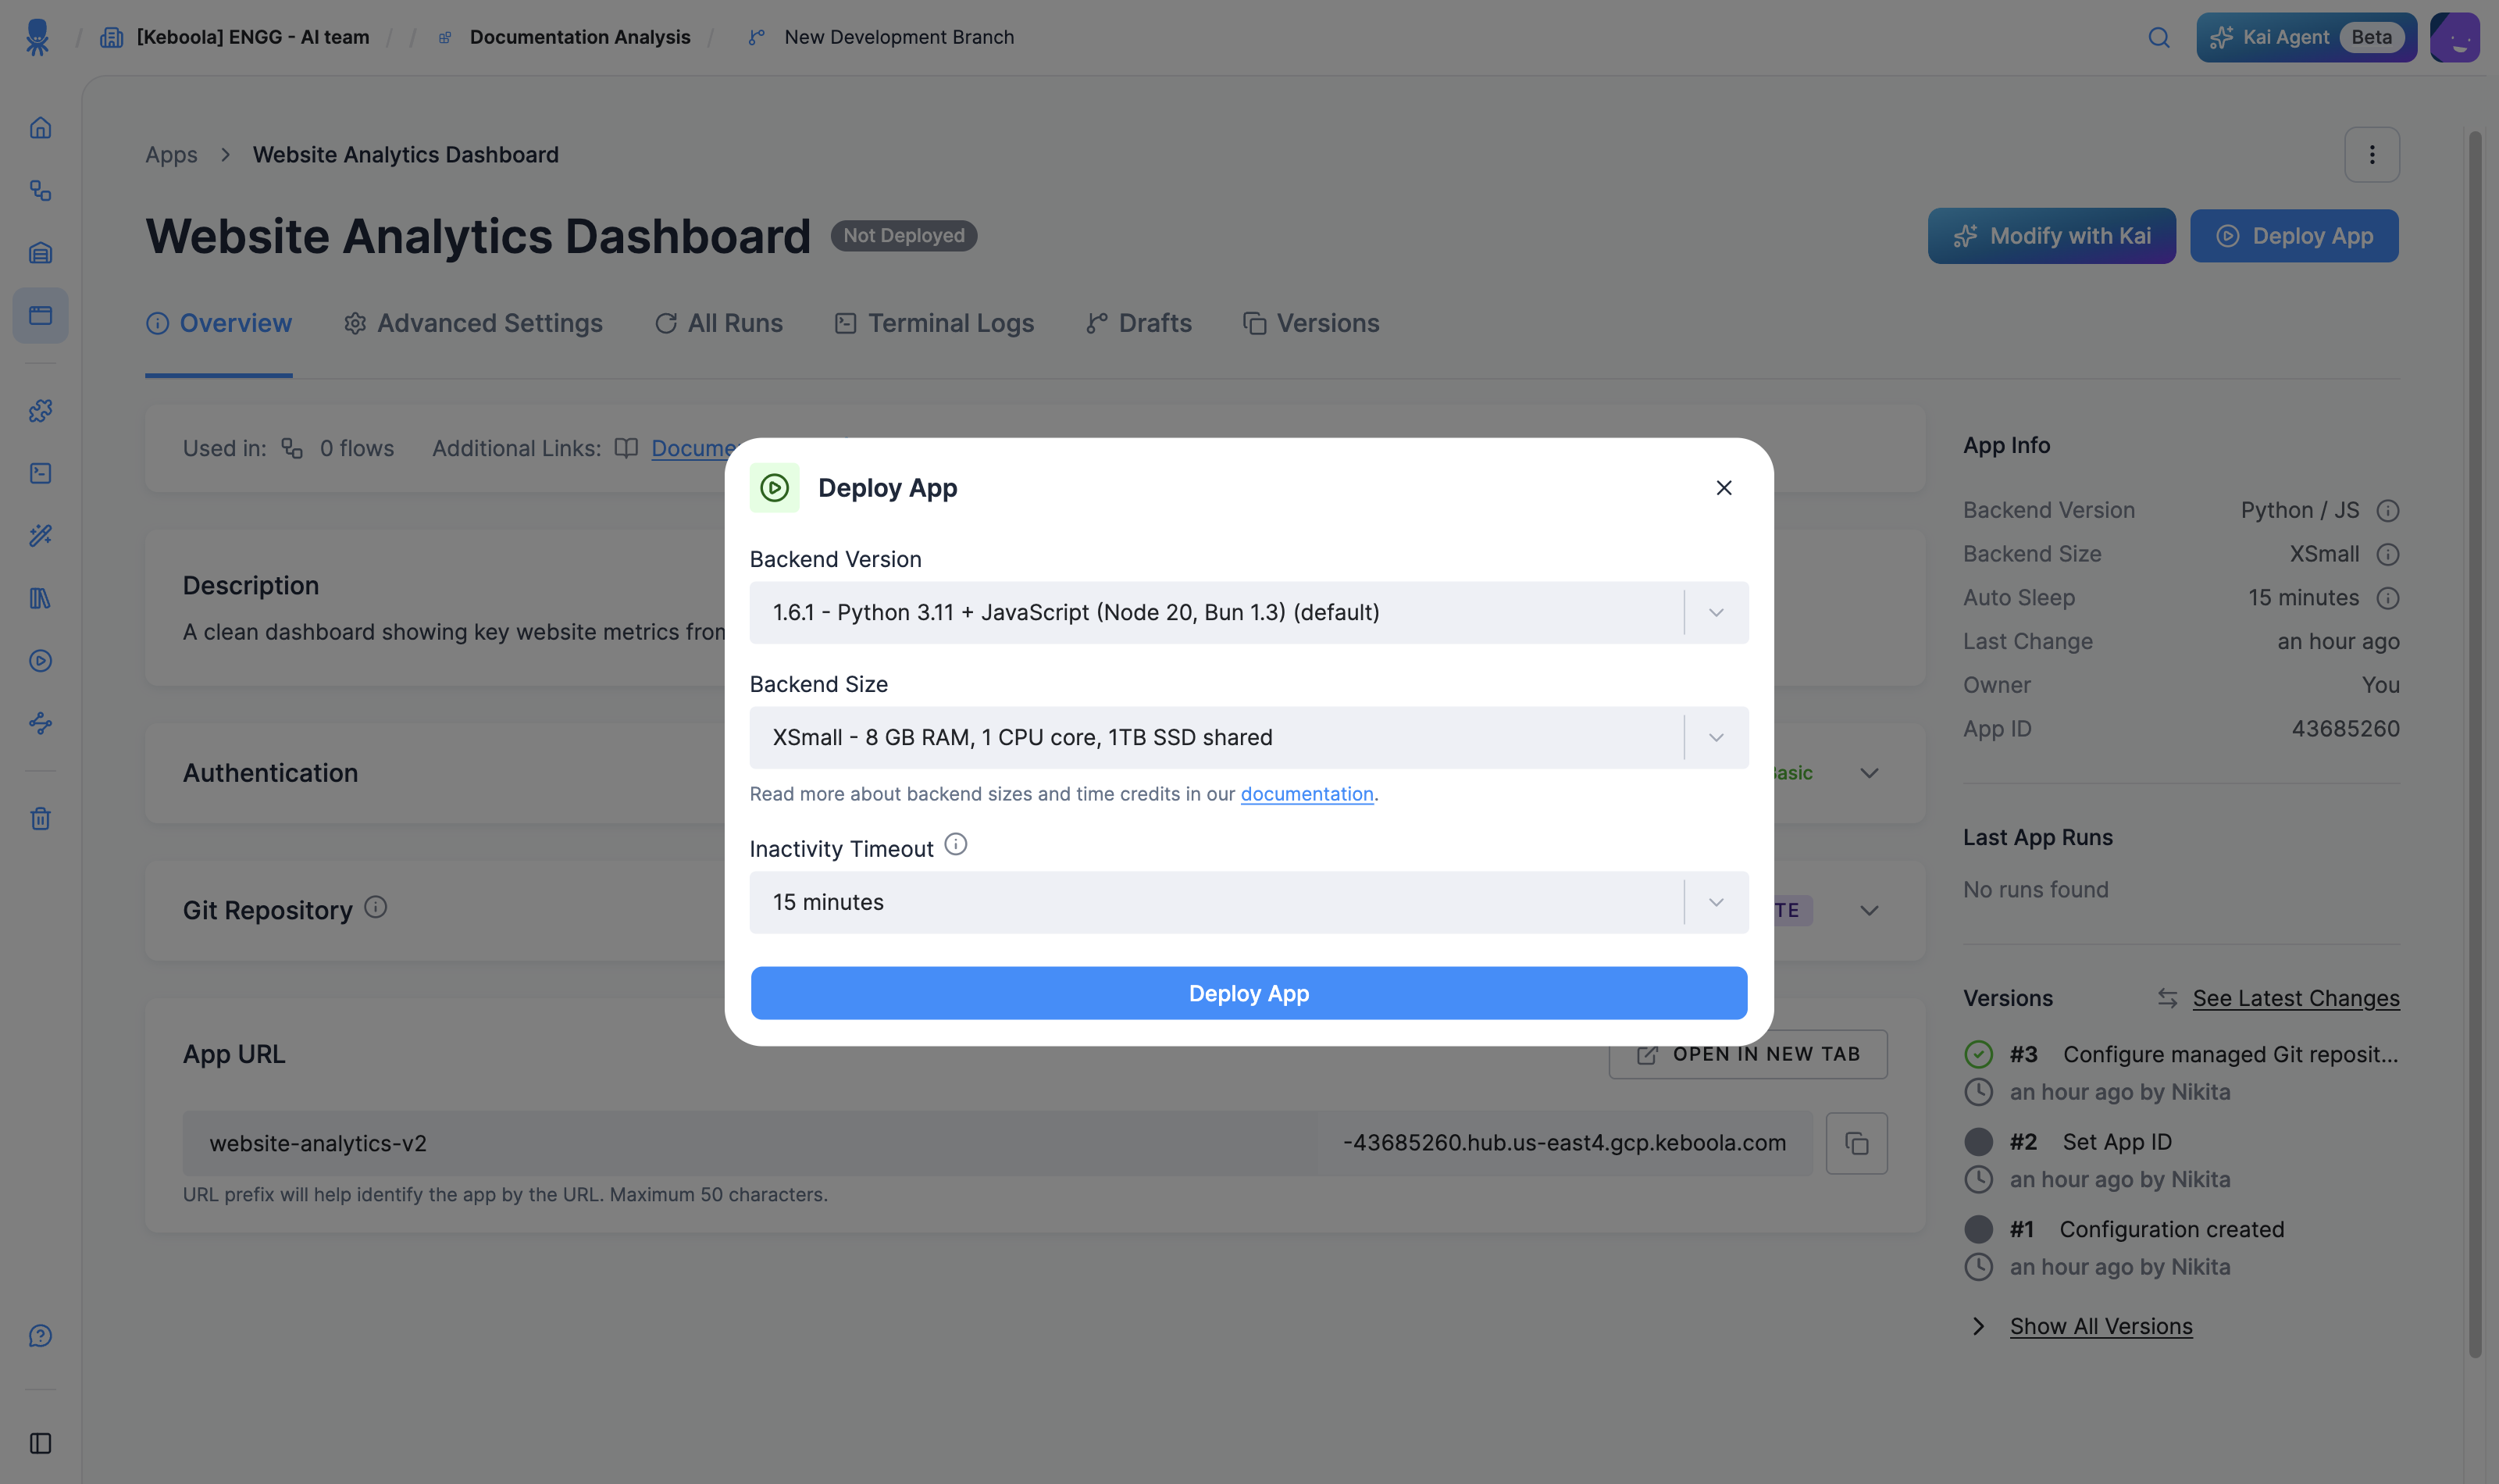Click the Not Deployed status badge
Viewport: 2499px width, 1484px height.
pos(904,236)
